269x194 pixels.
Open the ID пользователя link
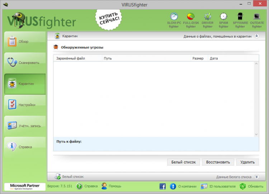(x=222, y=186)
